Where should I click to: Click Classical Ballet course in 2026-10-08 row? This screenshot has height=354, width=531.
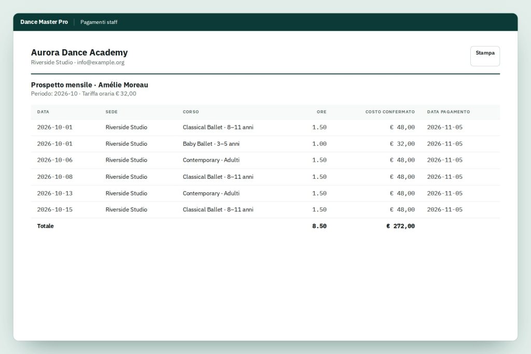(x=218, y=177)
